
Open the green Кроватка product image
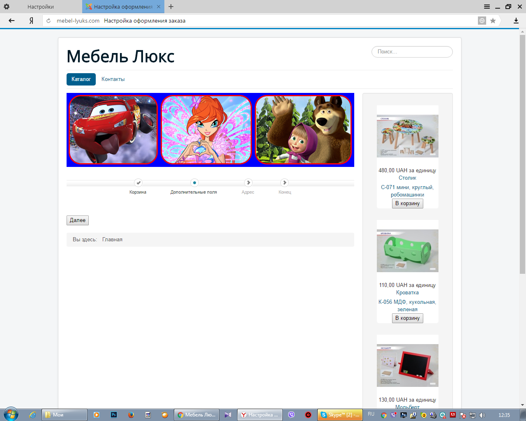[x=408, y=251]
